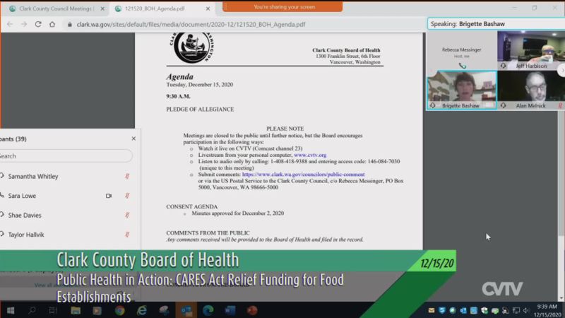Click Samantha Whitley's muted microphone icon

pos(127,176)
